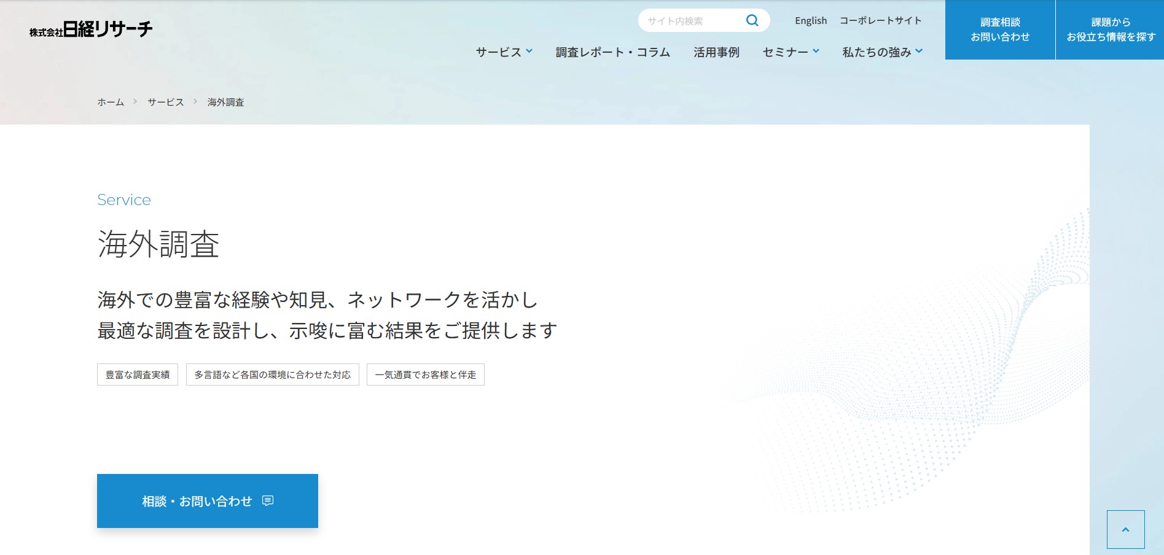Open 調査レポート・コラム menu item
This screenshot has height=555, width=1164.
(612, 52)
